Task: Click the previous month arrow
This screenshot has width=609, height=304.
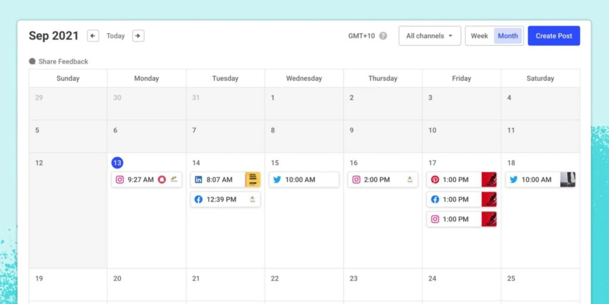Action: point(93,36)
